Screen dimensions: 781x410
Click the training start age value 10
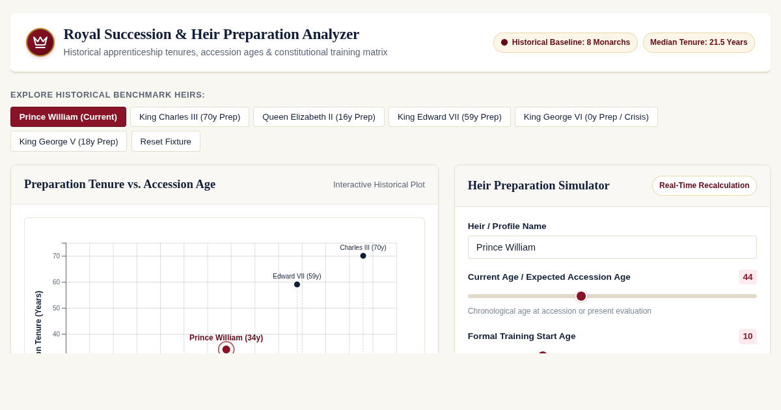coord(748,336)
